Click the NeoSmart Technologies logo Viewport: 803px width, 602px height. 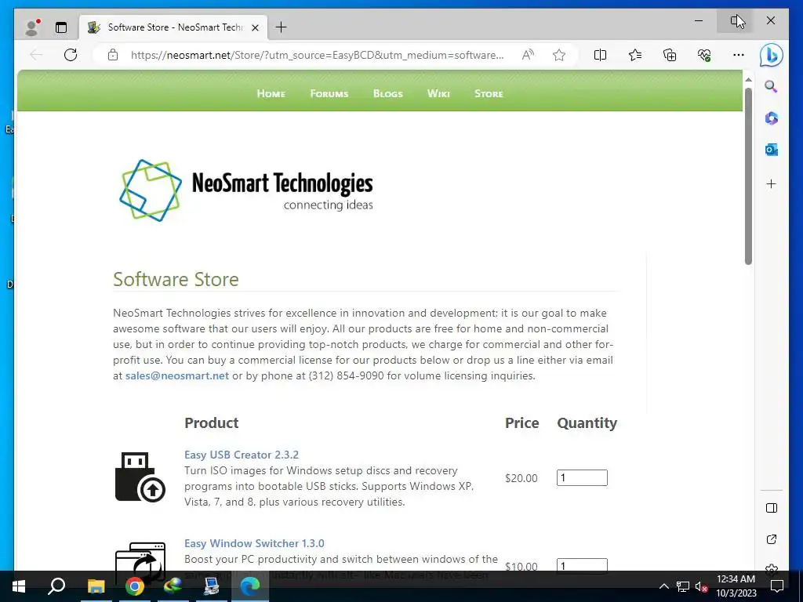(246, 190)
